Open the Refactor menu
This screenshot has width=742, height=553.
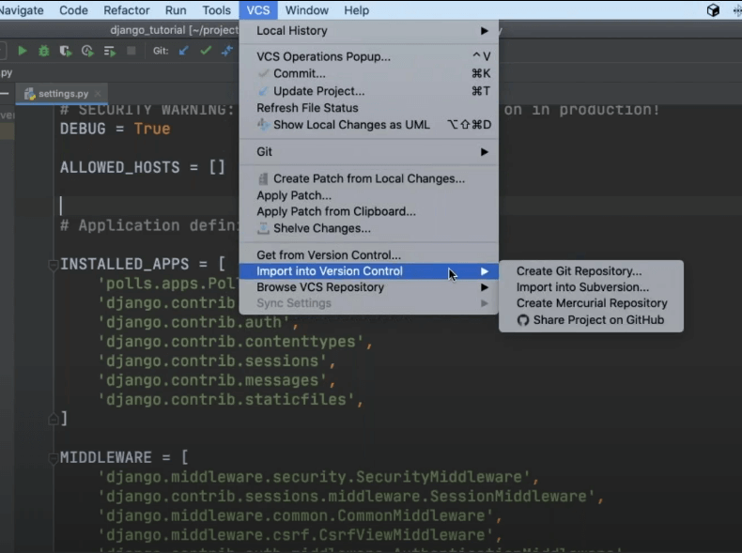(127, 10)
